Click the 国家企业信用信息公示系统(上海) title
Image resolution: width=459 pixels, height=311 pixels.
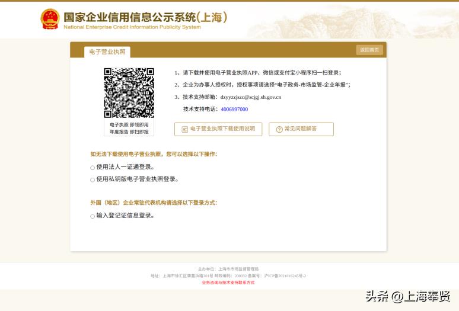coord(145,17)
